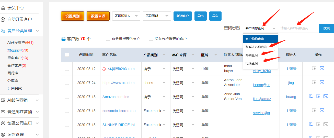This screenshot has height=138, width=334.
Task: Open 合作客户(3) in sidebar
Action: click(x=17, y=65)
